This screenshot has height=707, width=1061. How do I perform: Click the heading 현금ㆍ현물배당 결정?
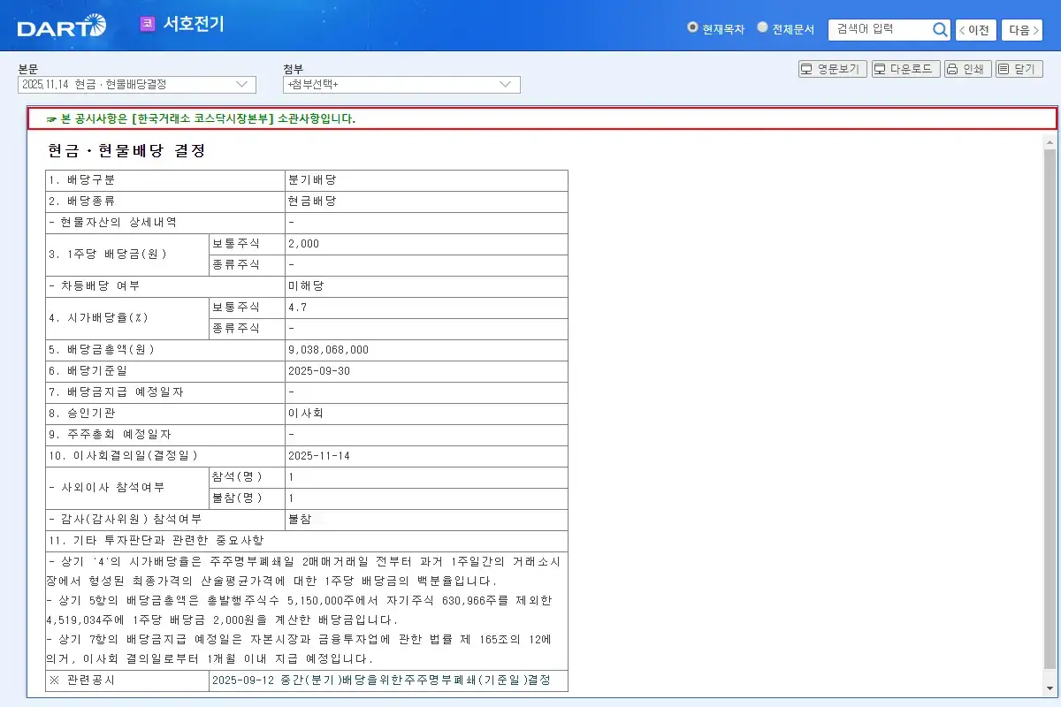[127, 151]
